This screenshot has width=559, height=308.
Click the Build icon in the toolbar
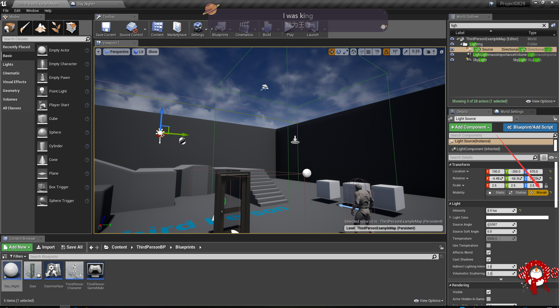pos(266,28)
